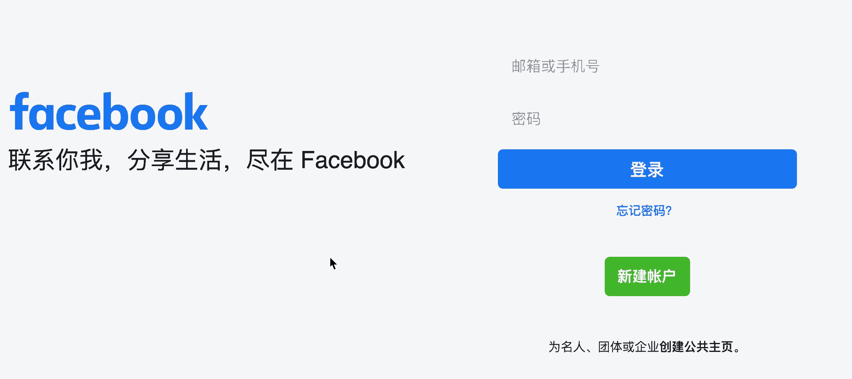Viewport: 852px width, 379px height.
Task: Click the blue 登录 button
Action: click(x=647, y=169)
